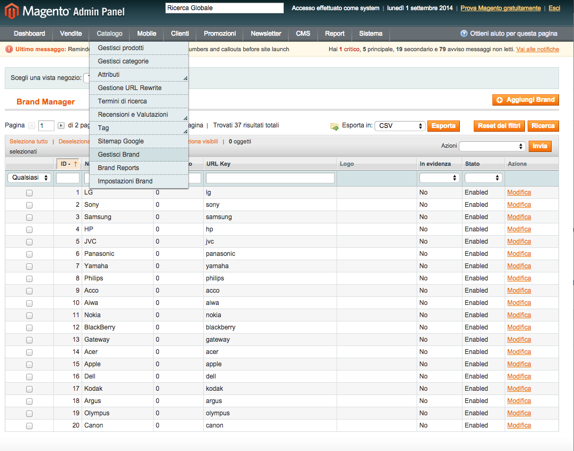Open the CSV export format dropdown

(400, 126)
